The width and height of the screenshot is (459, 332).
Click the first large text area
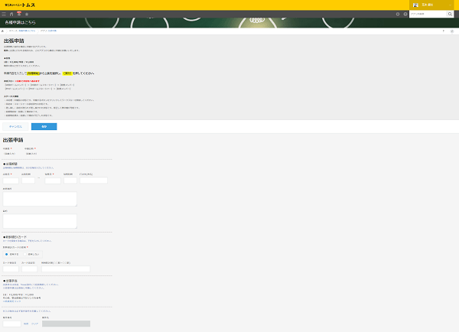pos(40,199)
